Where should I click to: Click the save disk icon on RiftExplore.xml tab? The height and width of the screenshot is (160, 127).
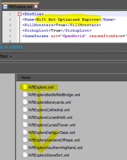pyautogui.click(x=5, y=7)
